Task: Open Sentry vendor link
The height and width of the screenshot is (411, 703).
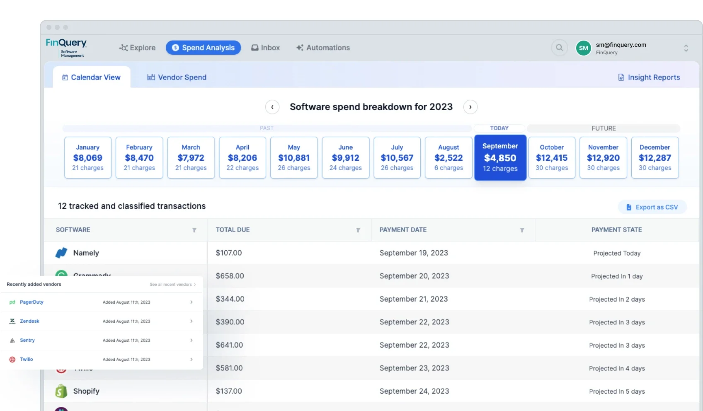Action: pos(27,340)
